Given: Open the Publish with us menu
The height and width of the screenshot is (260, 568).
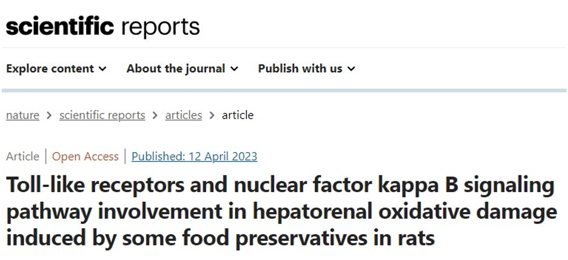Looking at the screenshot, I should click(307, 69).
